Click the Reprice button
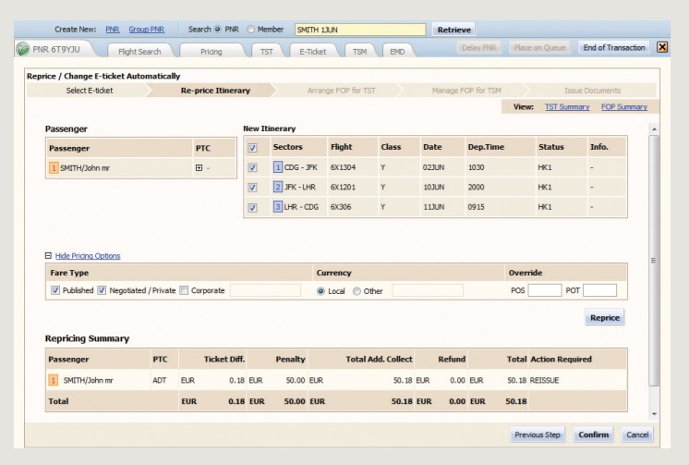 pos(605,318)
